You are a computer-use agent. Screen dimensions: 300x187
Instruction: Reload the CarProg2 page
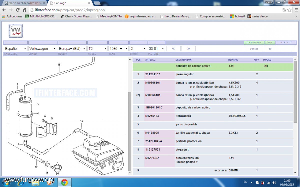point(17,10)
